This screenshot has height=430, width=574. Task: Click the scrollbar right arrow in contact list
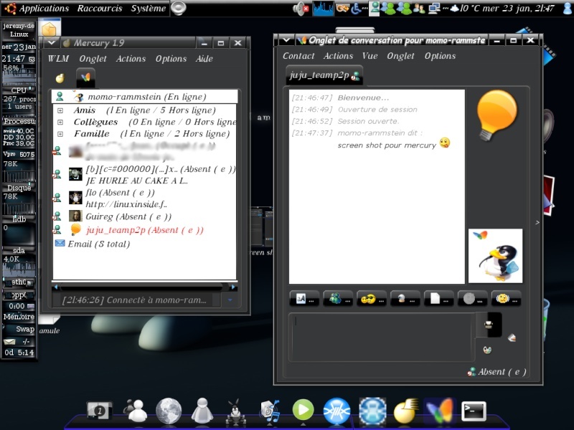click(234, 287)
